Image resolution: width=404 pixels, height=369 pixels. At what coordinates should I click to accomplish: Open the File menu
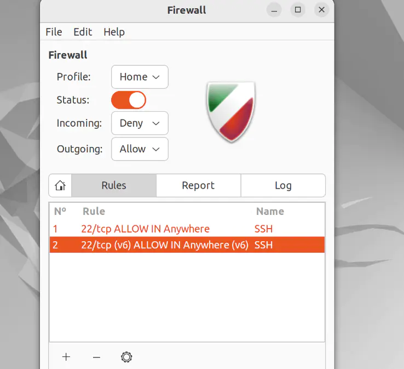click(54, 32)
